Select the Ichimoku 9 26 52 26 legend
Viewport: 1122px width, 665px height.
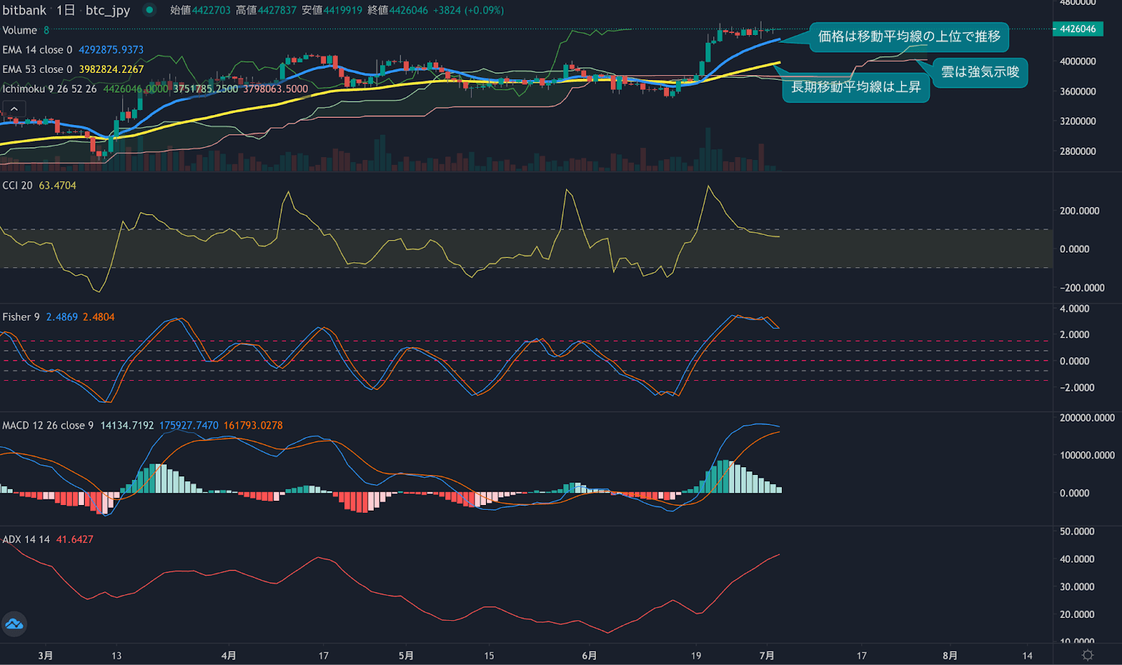pos(49,89)
